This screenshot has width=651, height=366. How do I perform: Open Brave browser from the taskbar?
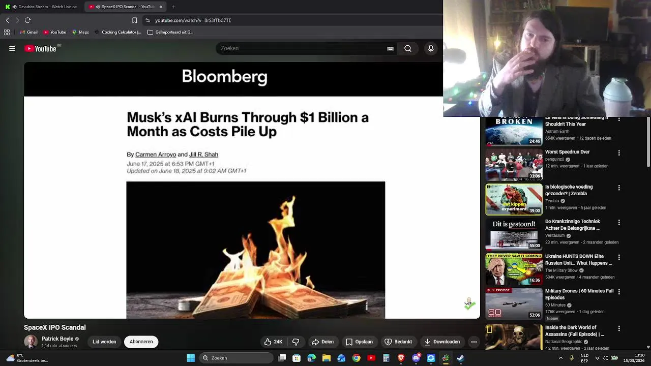401,358
